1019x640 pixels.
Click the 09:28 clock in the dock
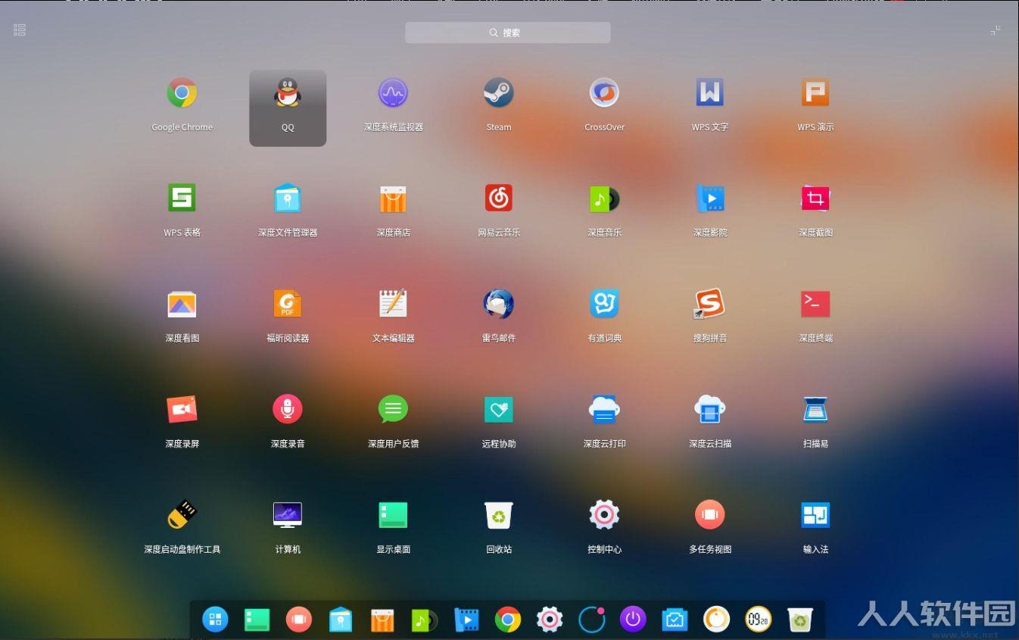(759, 620)
